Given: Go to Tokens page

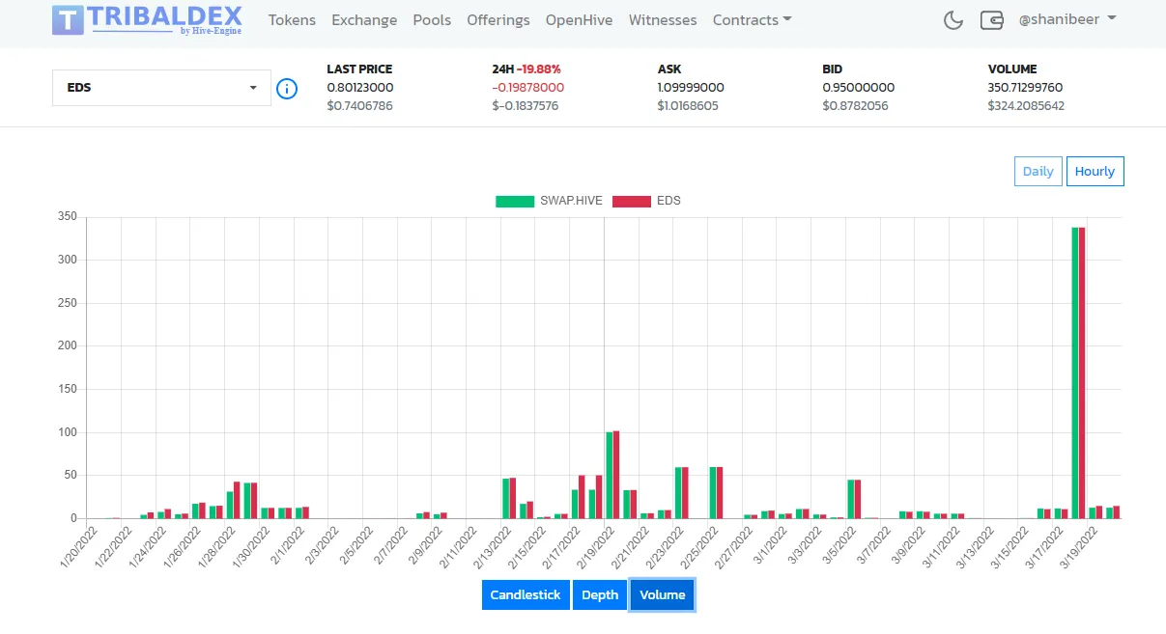Looking at the screenshot, I should 292,19.
